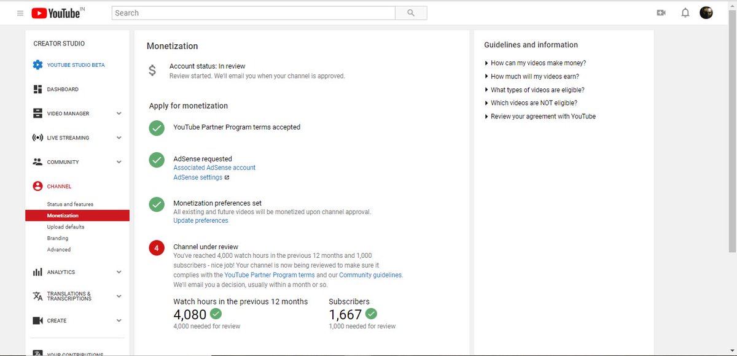Click the Channel person icon

pyautogui.click(x=37, y=186)
